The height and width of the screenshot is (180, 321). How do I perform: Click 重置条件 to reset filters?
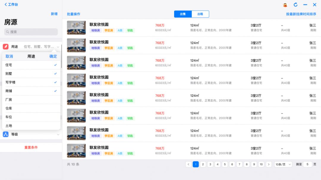point(31,147)
